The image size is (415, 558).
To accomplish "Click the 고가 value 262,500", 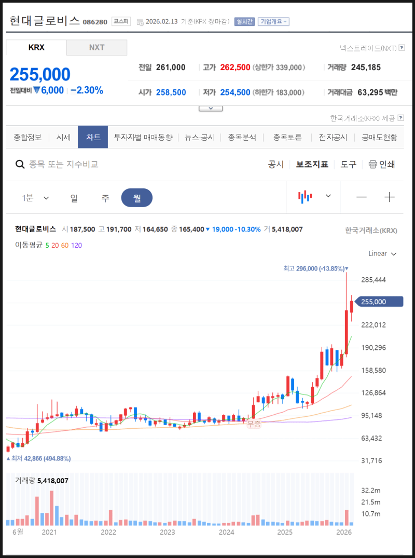I will 235,67.
